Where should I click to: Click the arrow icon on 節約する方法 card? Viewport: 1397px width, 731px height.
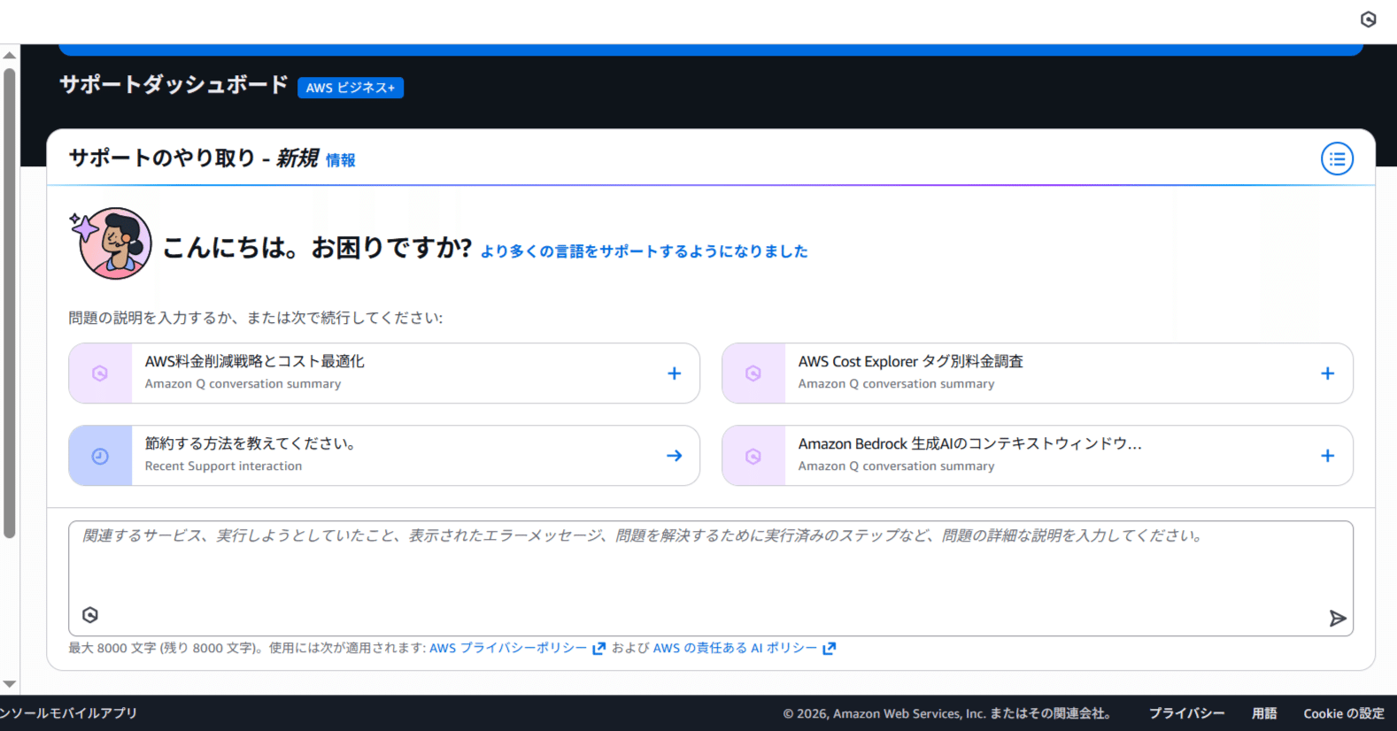[x=675, y=456]
